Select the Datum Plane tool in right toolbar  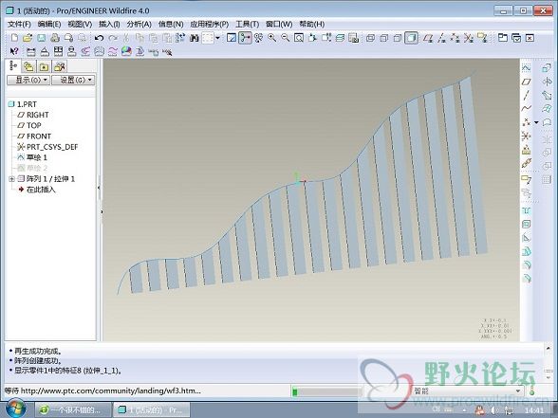click(x=526, y=82)
